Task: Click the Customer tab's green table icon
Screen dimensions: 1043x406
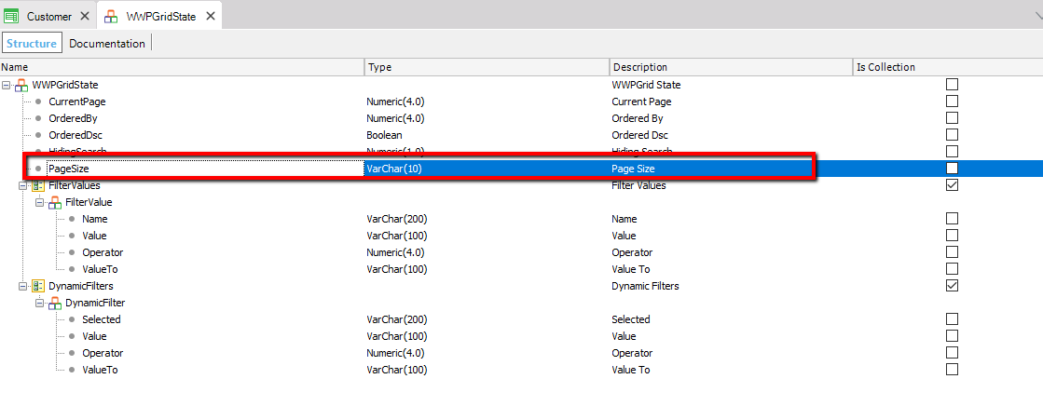Action: coord(12,17)
